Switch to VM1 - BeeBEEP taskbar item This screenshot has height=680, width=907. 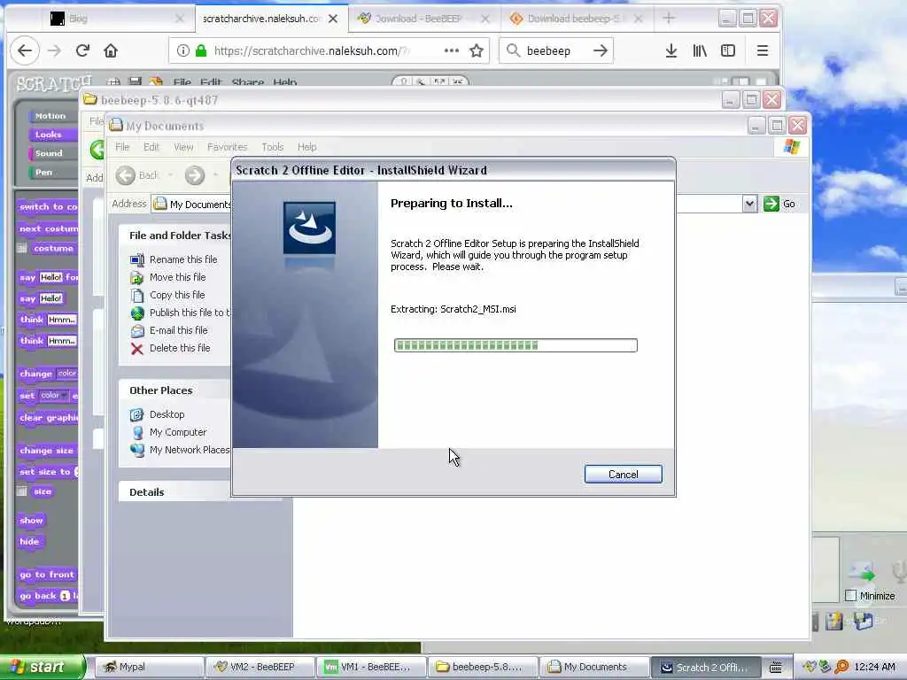pyautogui.click(x=372, y=667)
